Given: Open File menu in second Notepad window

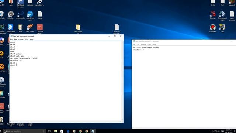Looking at the screenshot, I should (134, 45).
